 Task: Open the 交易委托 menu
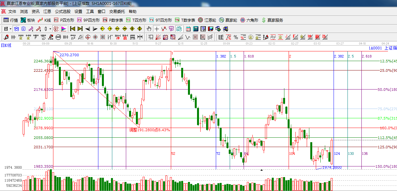point(117,12)
